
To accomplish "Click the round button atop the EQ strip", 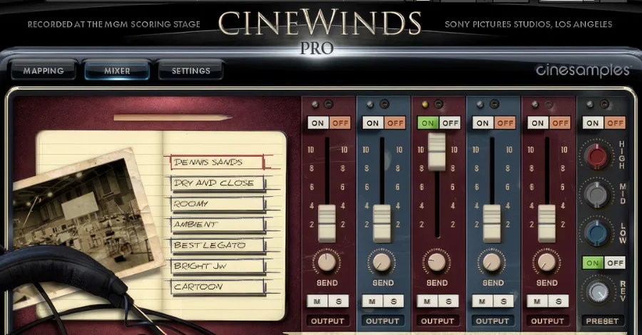I will click(x=604, y=104).
